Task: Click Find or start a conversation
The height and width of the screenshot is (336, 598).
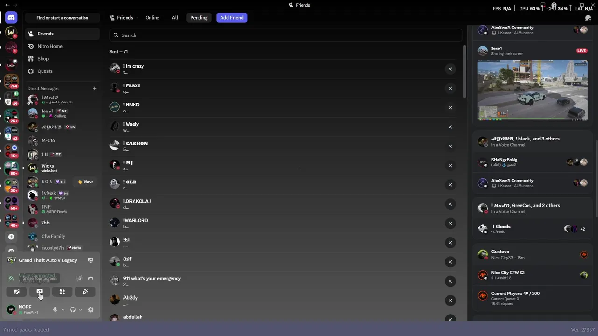Action: coord(62,18)
